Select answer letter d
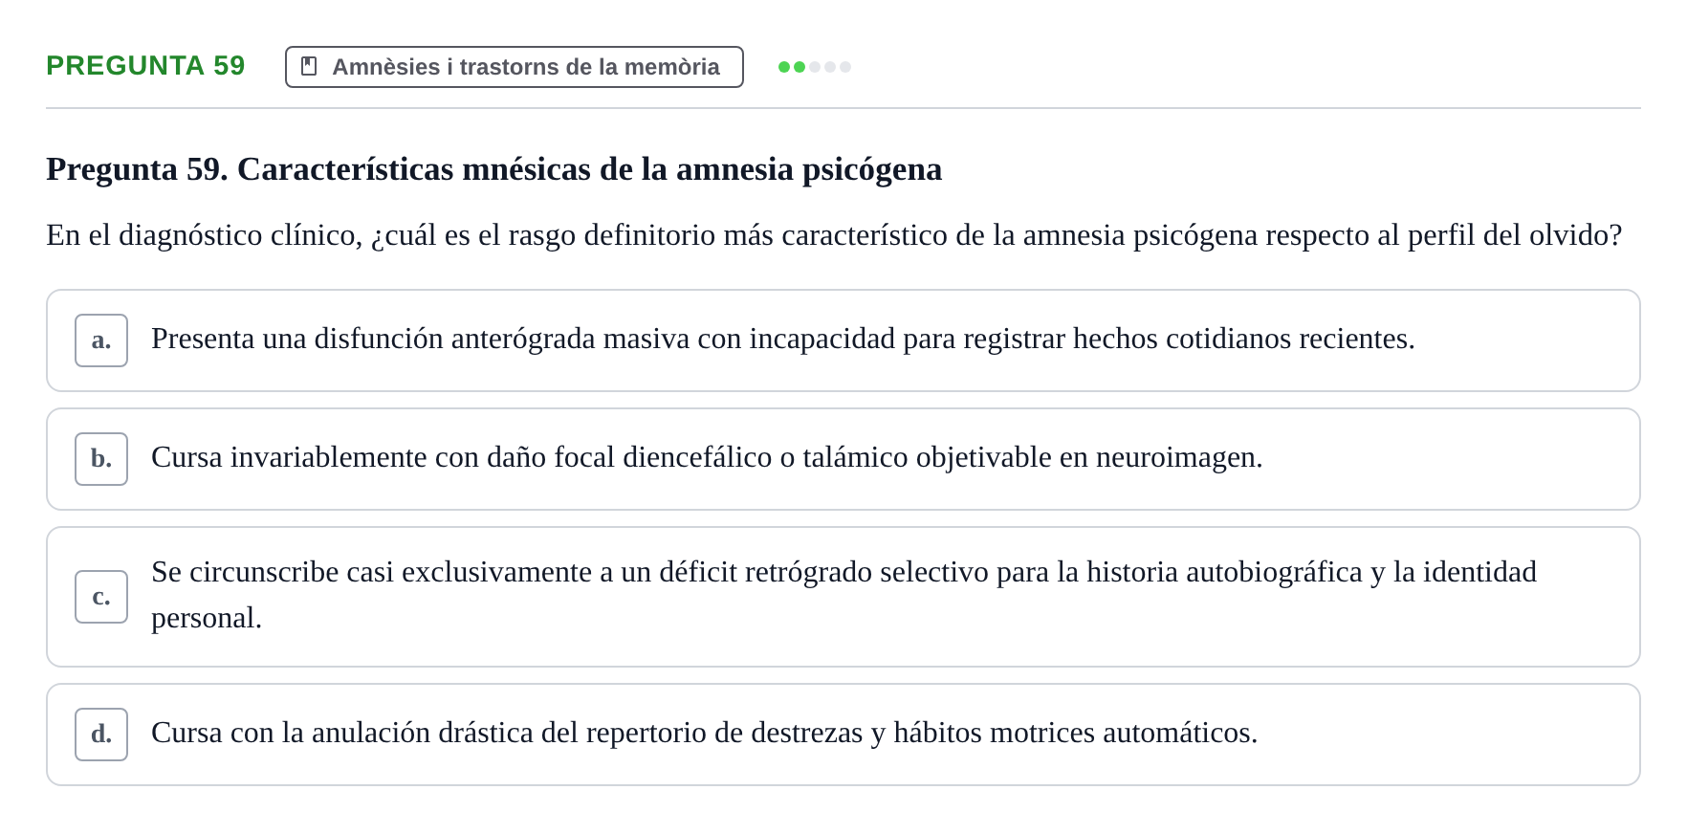 [x=101, y=735]
